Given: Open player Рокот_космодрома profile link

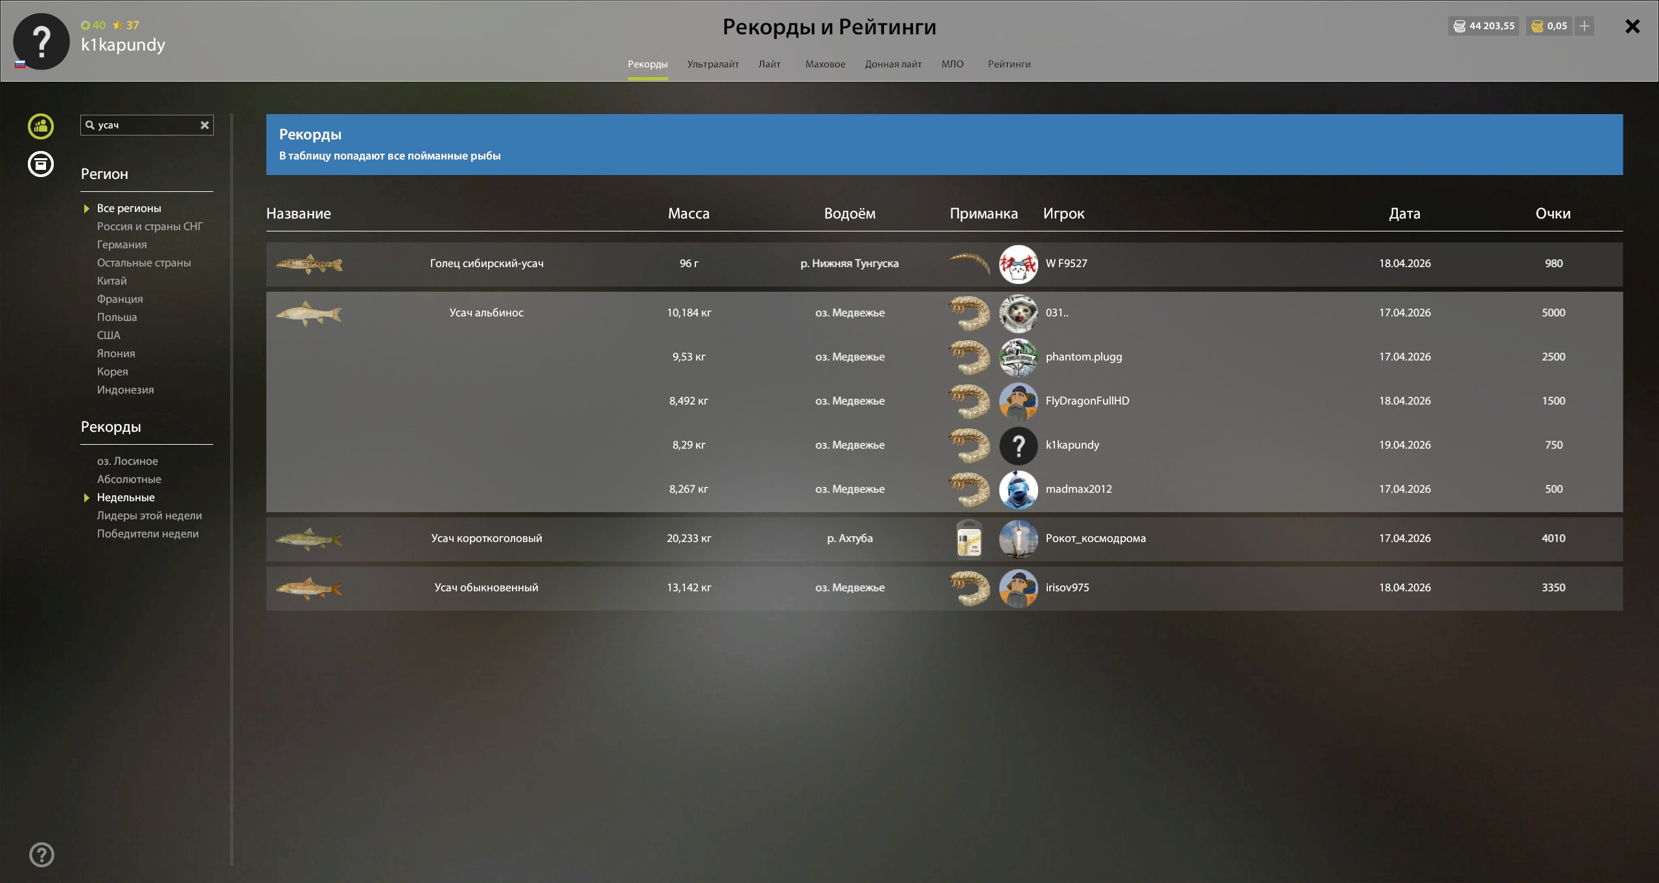Looking at the screenshot, I should click(x=1095, y=538).
